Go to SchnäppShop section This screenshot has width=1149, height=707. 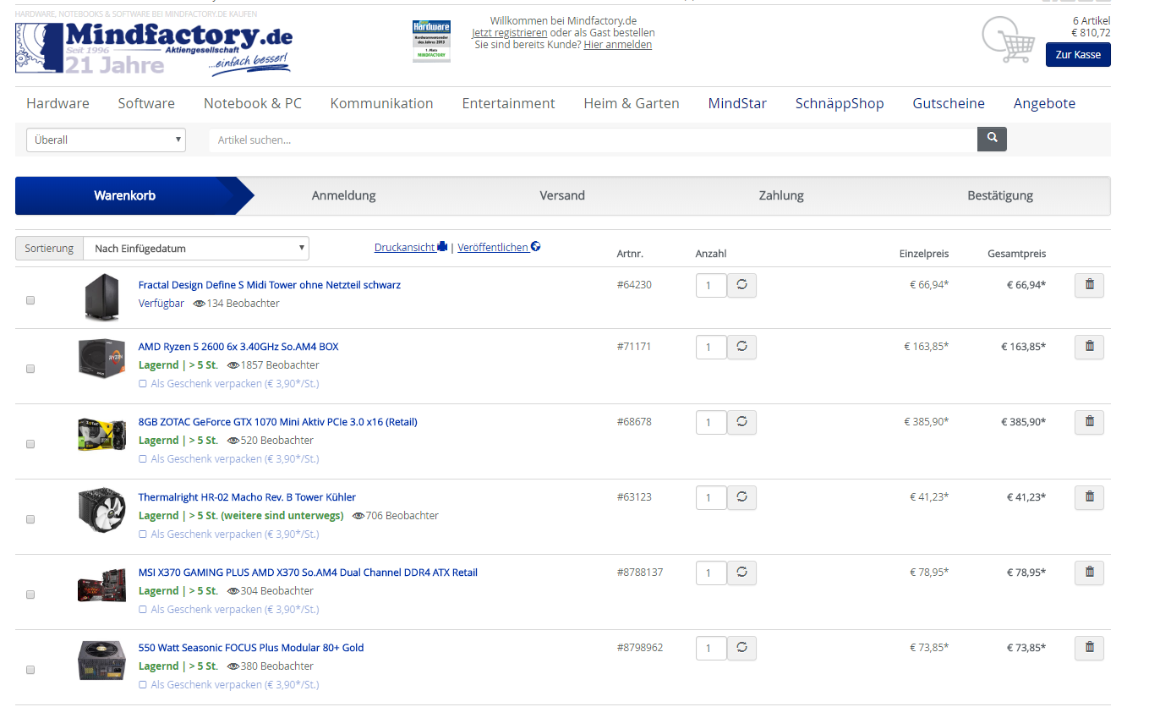(x=840, y=103)
